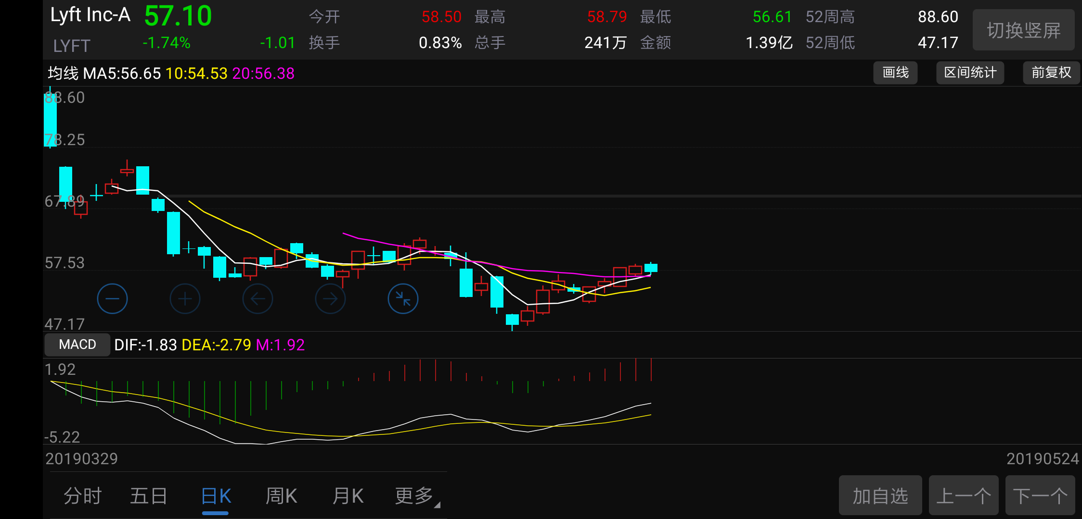This screenshot has width=1082, height=519.
Task: Select the 月K monthly chart tab
Action: (x=348, y=495)
